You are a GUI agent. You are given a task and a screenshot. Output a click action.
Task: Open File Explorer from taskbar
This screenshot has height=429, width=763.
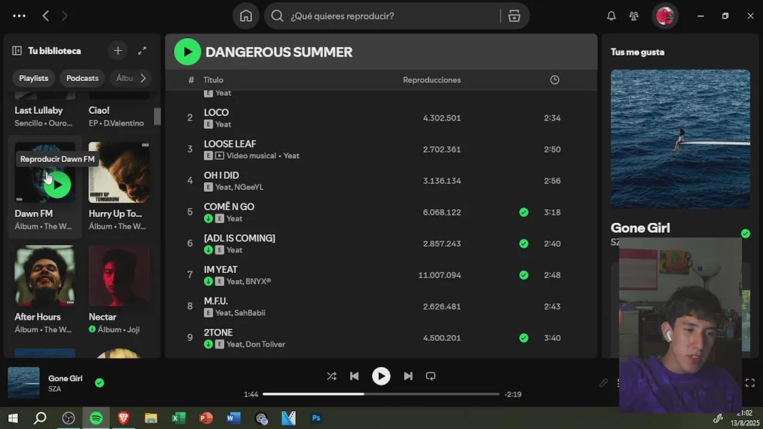tap(151, 418)
